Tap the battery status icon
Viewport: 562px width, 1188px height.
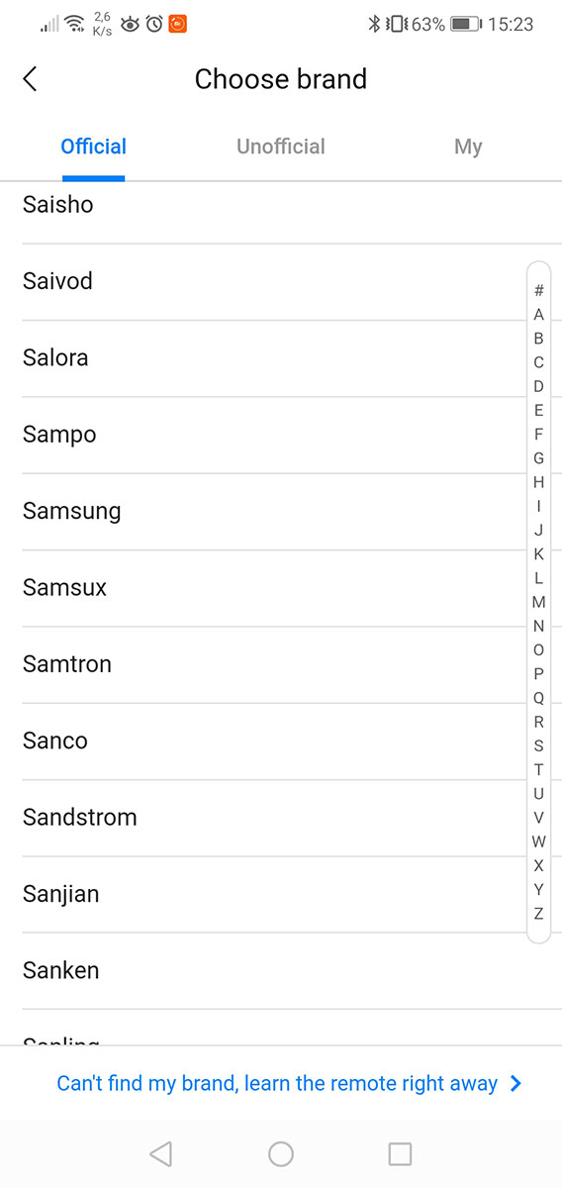[465, 24]
